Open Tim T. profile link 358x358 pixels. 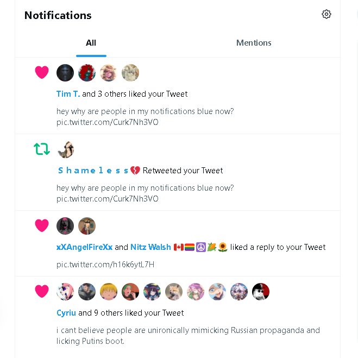point(68,94)
